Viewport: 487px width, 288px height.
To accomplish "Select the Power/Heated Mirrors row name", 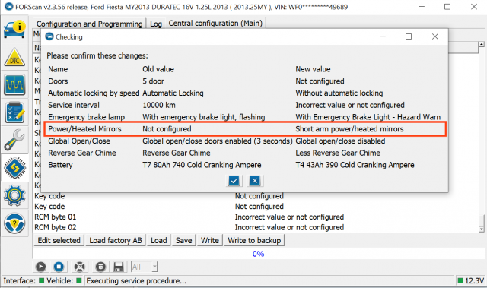I will pos(84,129).
